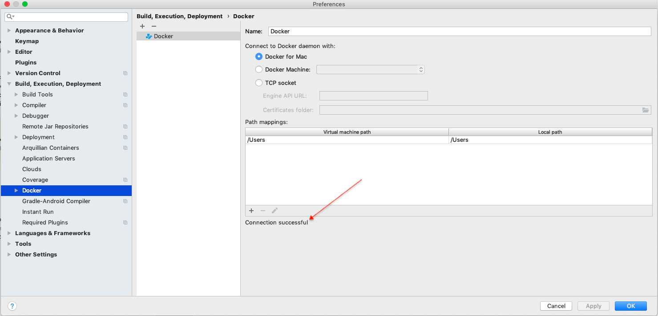Image resolution: width=658 pixels, height=316 pixels.
Task: Expand the Editor settings group
Action: [x=9, y=52]
